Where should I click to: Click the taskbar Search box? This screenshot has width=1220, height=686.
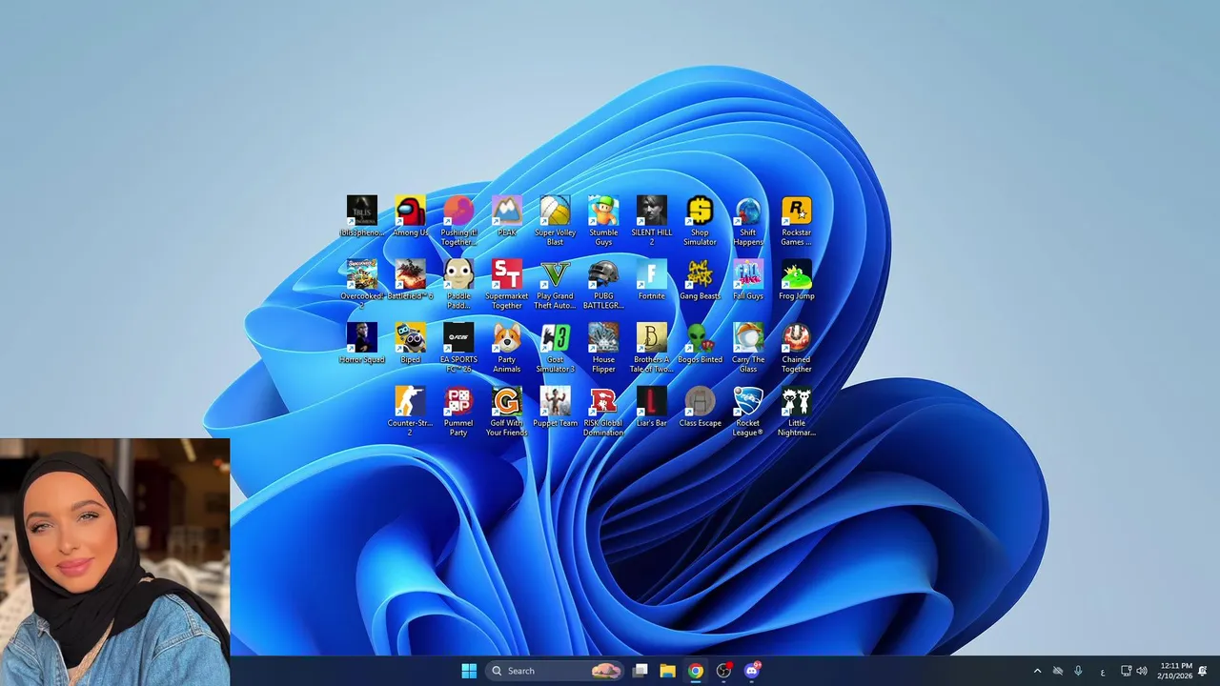[x=555, y=671]
